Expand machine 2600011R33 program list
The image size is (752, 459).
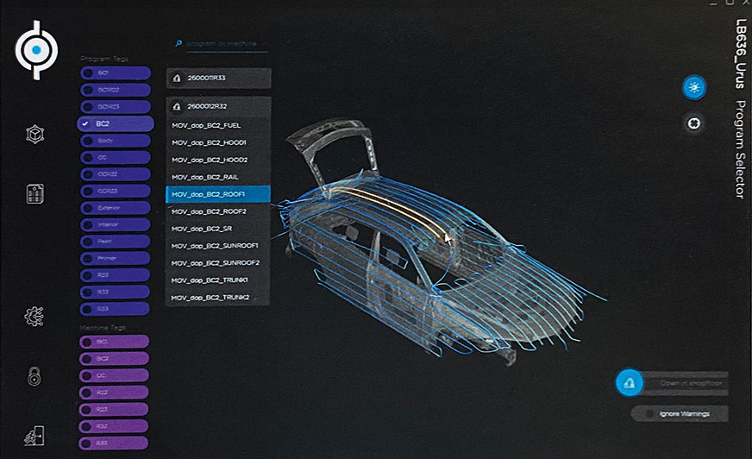[218, 78]
